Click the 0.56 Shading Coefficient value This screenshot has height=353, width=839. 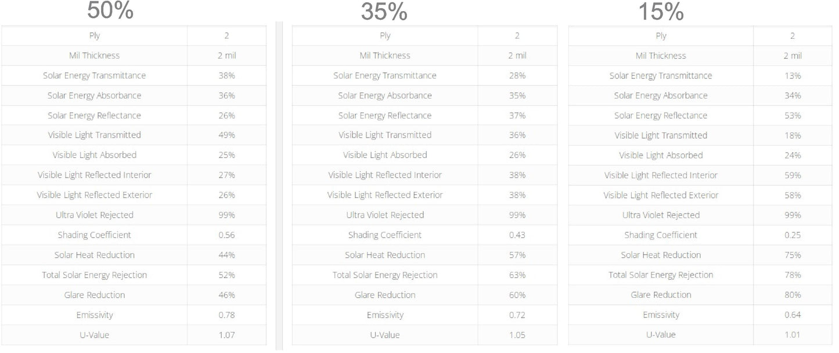[226, 235]
